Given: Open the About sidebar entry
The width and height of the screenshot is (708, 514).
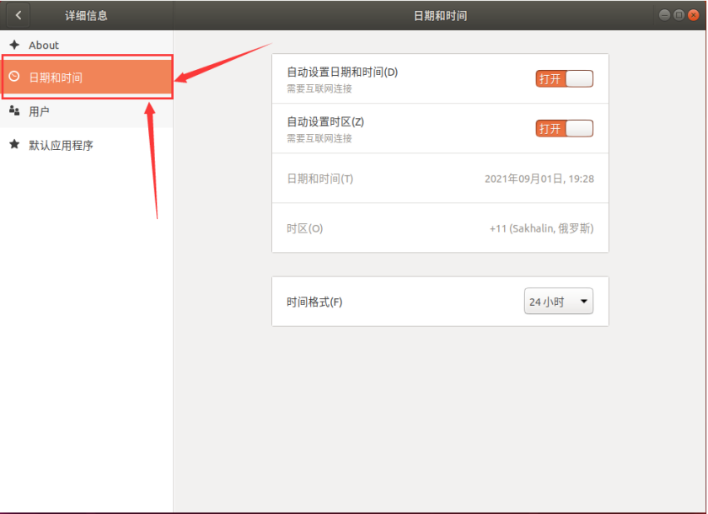Looking at the screenshot, I should click(86, 45).
